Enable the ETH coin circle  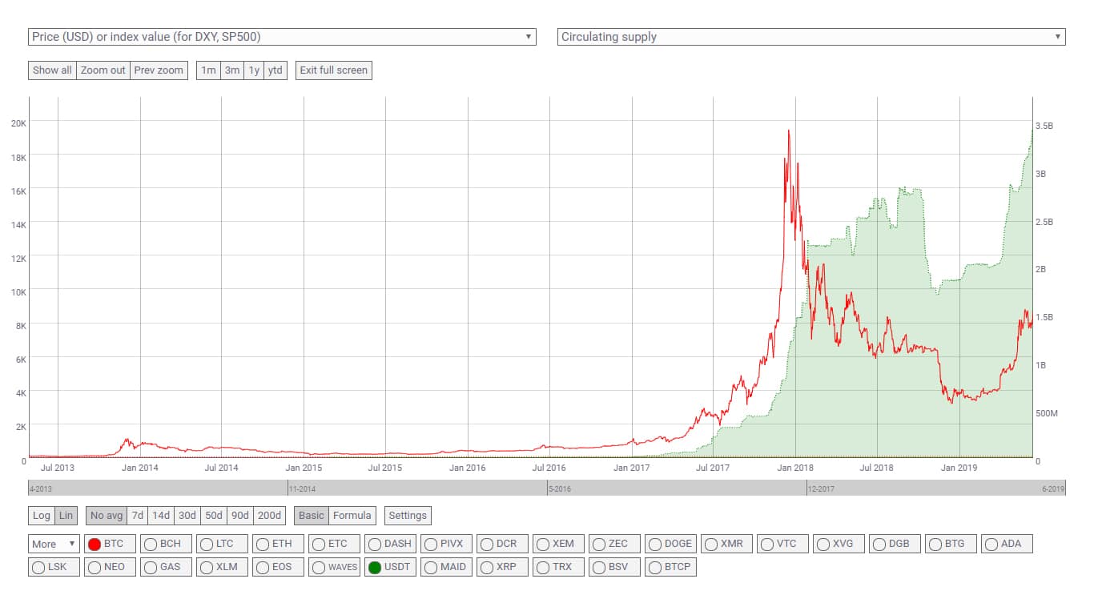pyautogui.click(x=263, y=545)
